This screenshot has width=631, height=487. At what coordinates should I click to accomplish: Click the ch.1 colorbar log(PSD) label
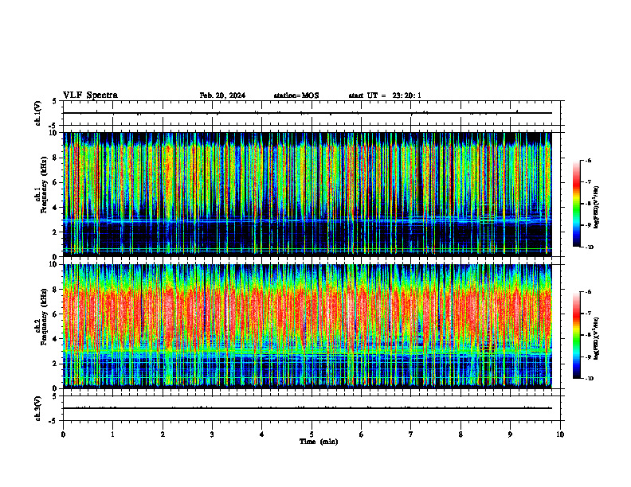click(596, 208)
